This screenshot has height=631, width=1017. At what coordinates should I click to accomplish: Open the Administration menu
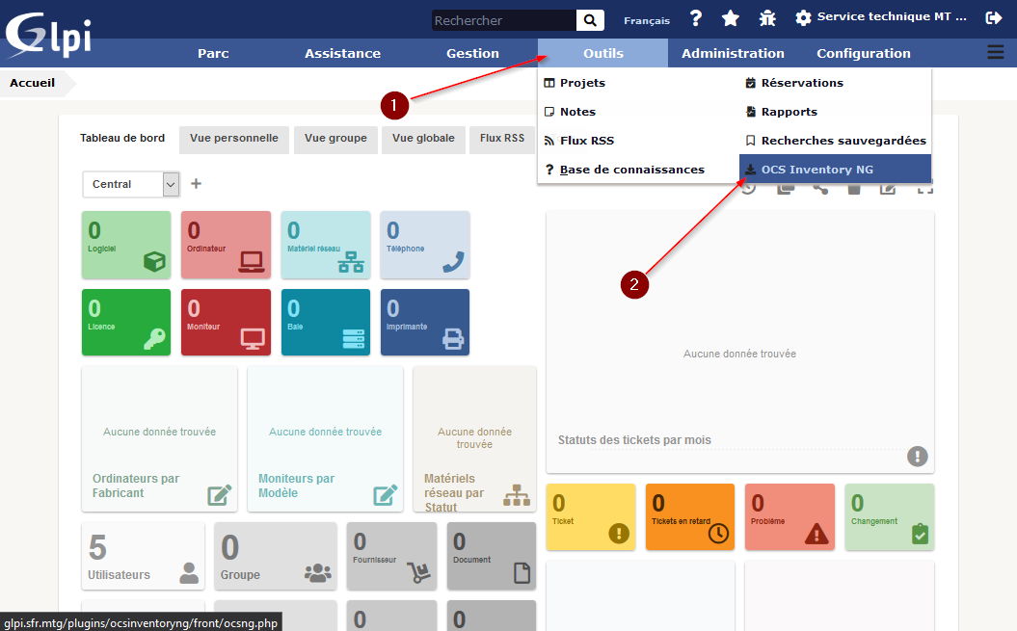click(733, 53)
